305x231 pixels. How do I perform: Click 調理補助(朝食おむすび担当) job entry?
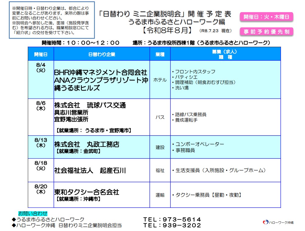[204, 82]
